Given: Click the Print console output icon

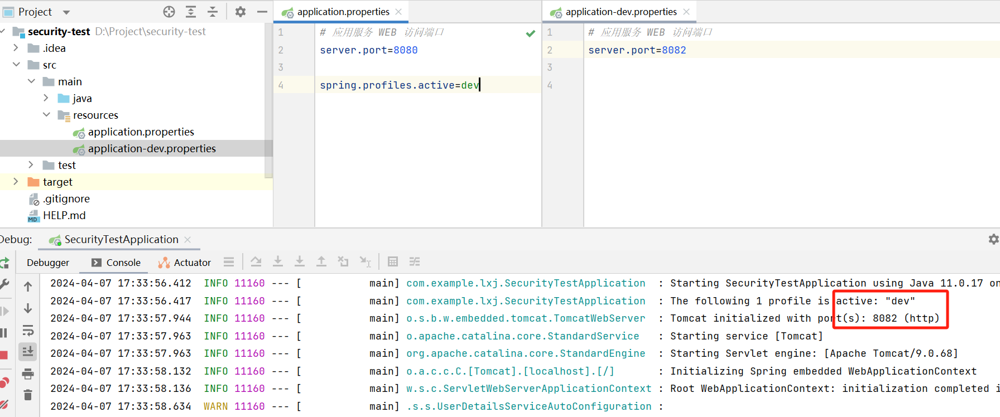Looking at the screenshot, I should [28, 374].
